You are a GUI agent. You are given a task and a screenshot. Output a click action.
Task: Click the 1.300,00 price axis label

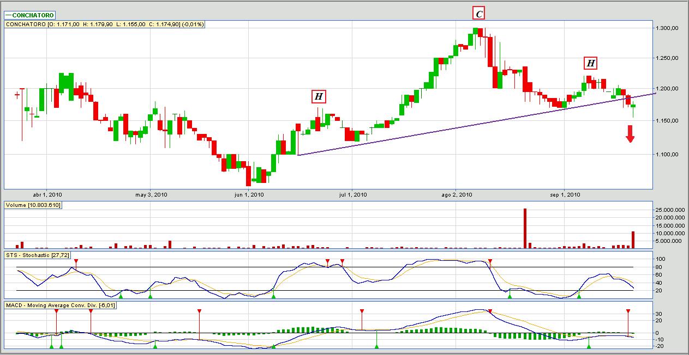(667, 28)
